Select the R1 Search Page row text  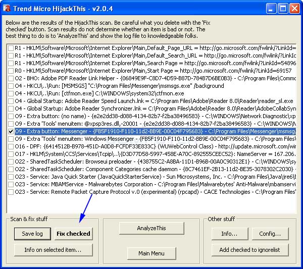tap(156, 63)
